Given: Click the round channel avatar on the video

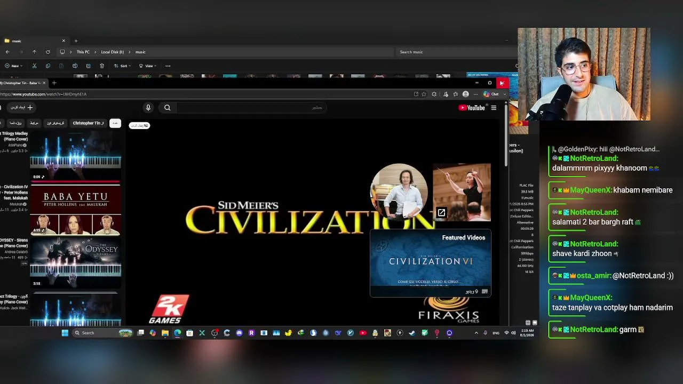Looking at the screenshot, I should [x=399, y=192].
